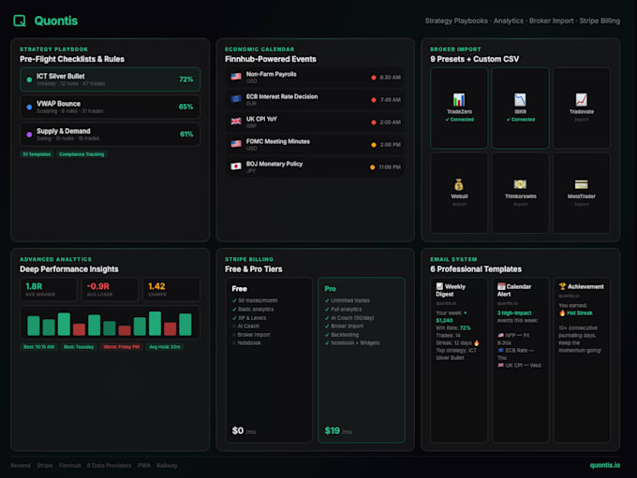Open the ECB Interest Rate Decision event

[x=316, y=99]
